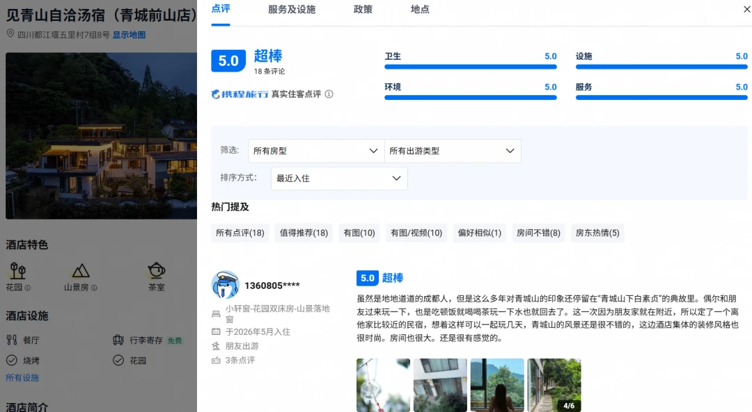Click the map pin icon by the address

pos(10,33)
